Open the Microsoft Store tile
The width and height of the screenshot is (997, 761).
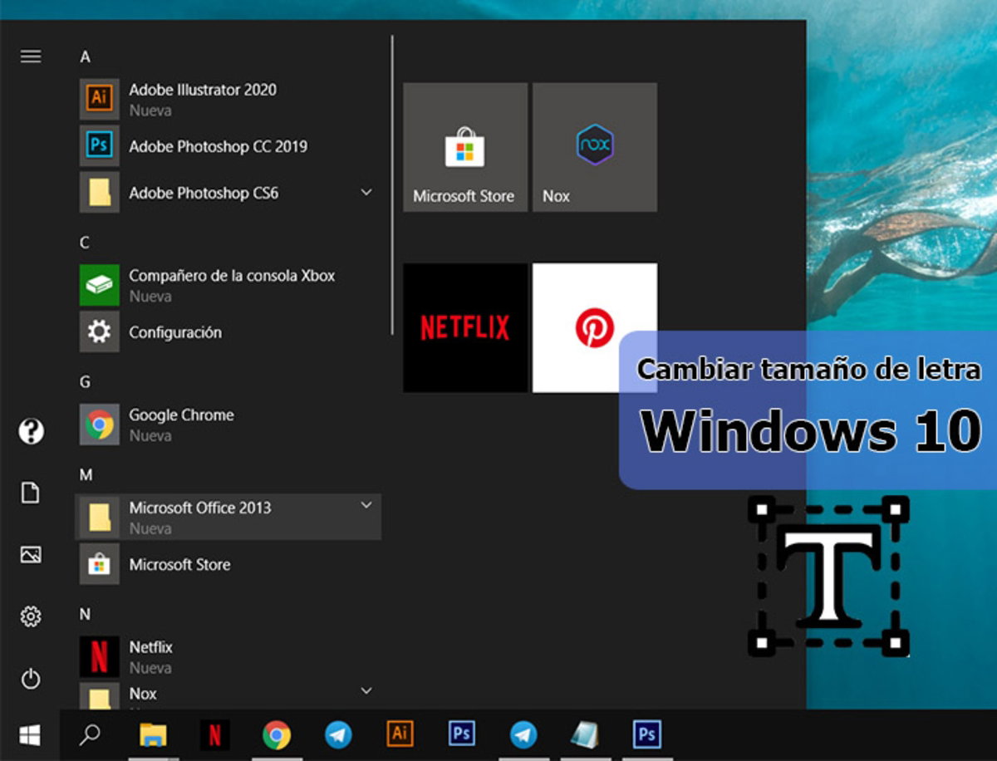pos(465,147)
